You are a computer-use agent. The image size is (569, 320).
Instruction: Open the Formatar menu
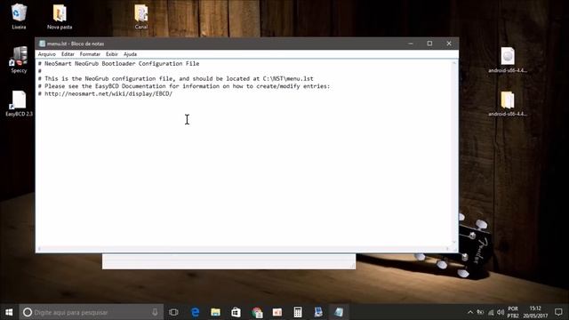click(x=90, y=54)
